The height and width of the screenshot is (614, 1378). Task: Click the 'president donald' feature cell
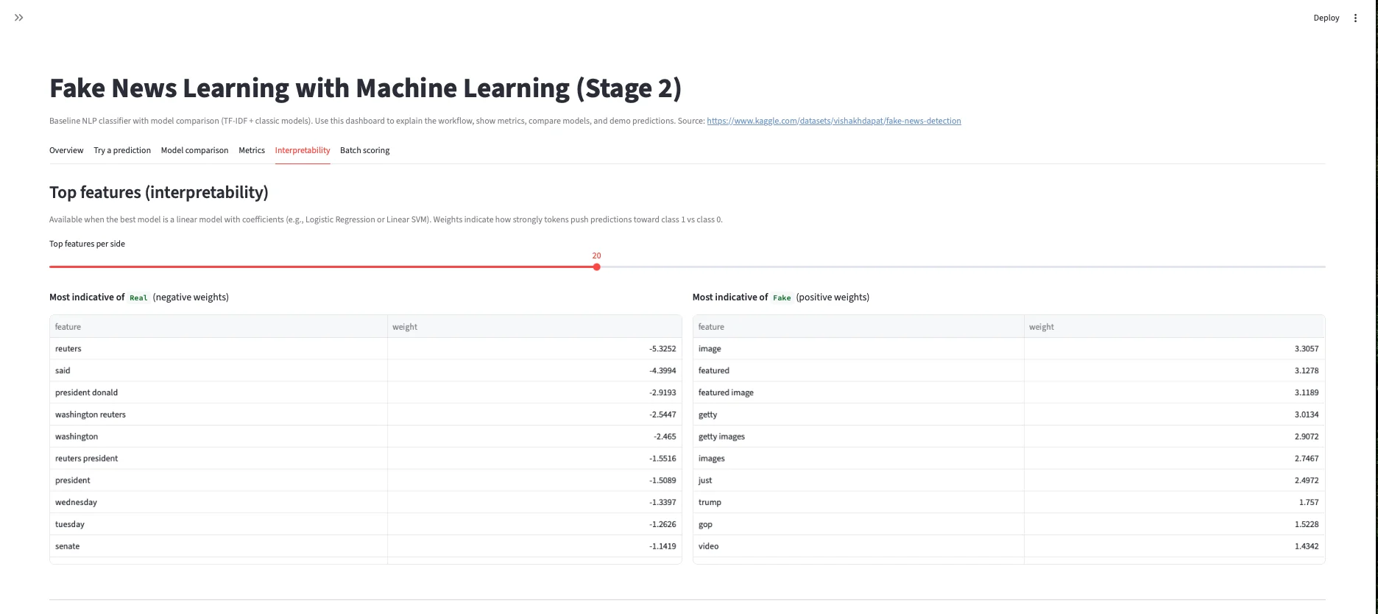coord(219,392)
